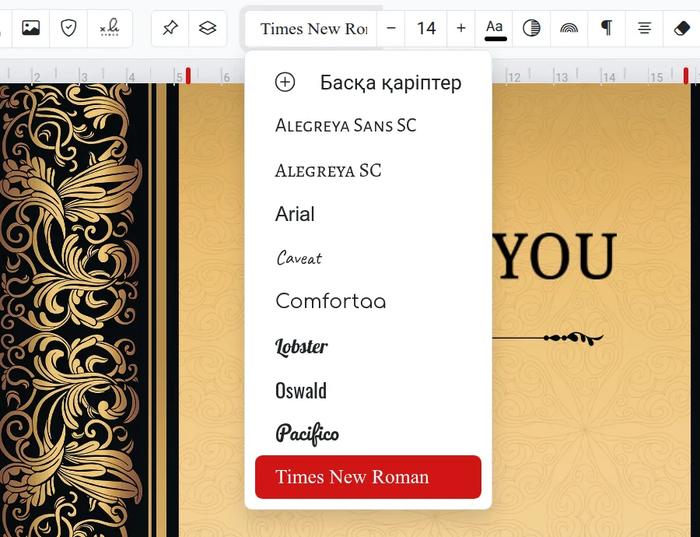Click the pin icon

[170, 28]
